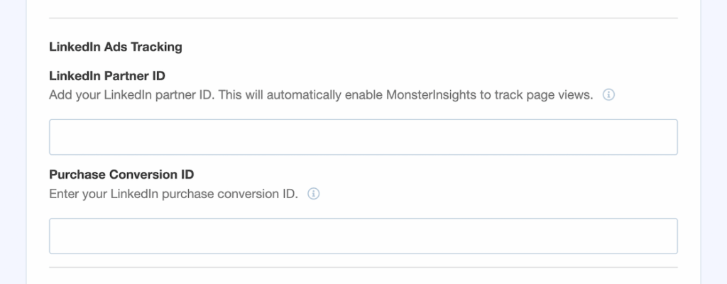Viewport: 727px width, 284px height.
Task: Show tooltip icon beside 'track page views' text
Action: pos(608,95)
